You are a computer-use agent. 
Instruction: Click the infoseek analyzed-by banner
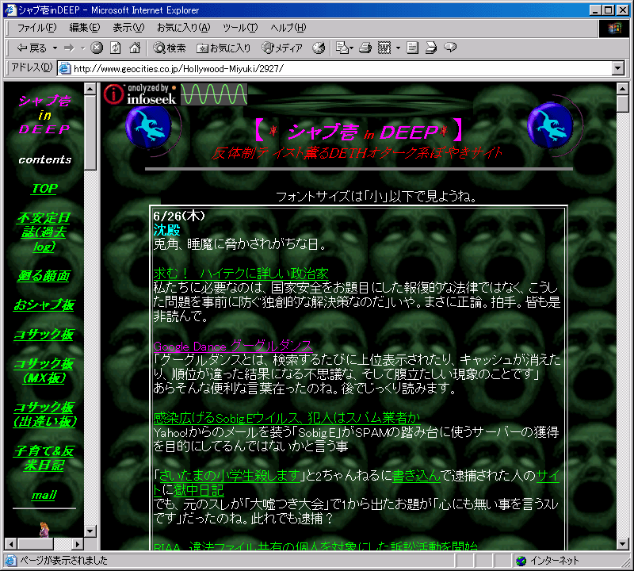tap(175, 94)
